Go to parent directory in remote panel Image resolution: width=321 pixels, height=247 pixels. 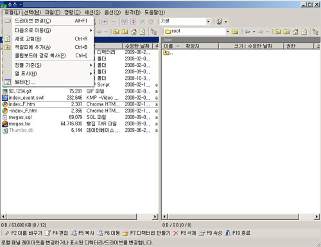(x=277, y=32)
